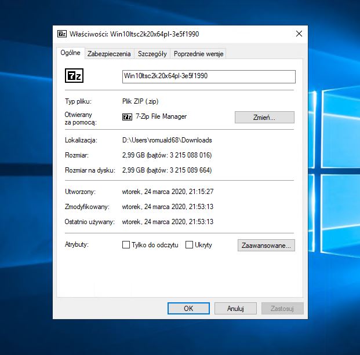The image size is (360, 355).
Task: Click the greyed-out Zastosuj button
Action: tap(282, 309)
